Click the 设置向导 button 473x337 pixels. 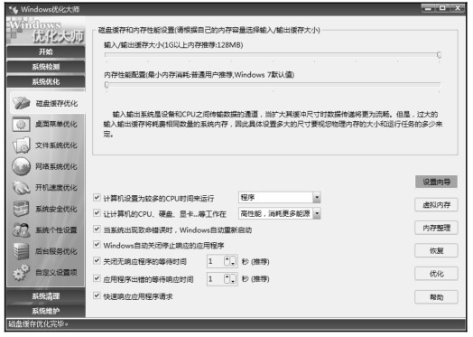(x=436, y=182)
